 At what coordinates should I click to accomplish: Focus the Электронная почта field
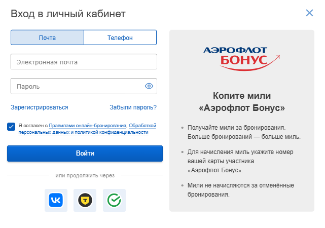click(x=84, y=62)
